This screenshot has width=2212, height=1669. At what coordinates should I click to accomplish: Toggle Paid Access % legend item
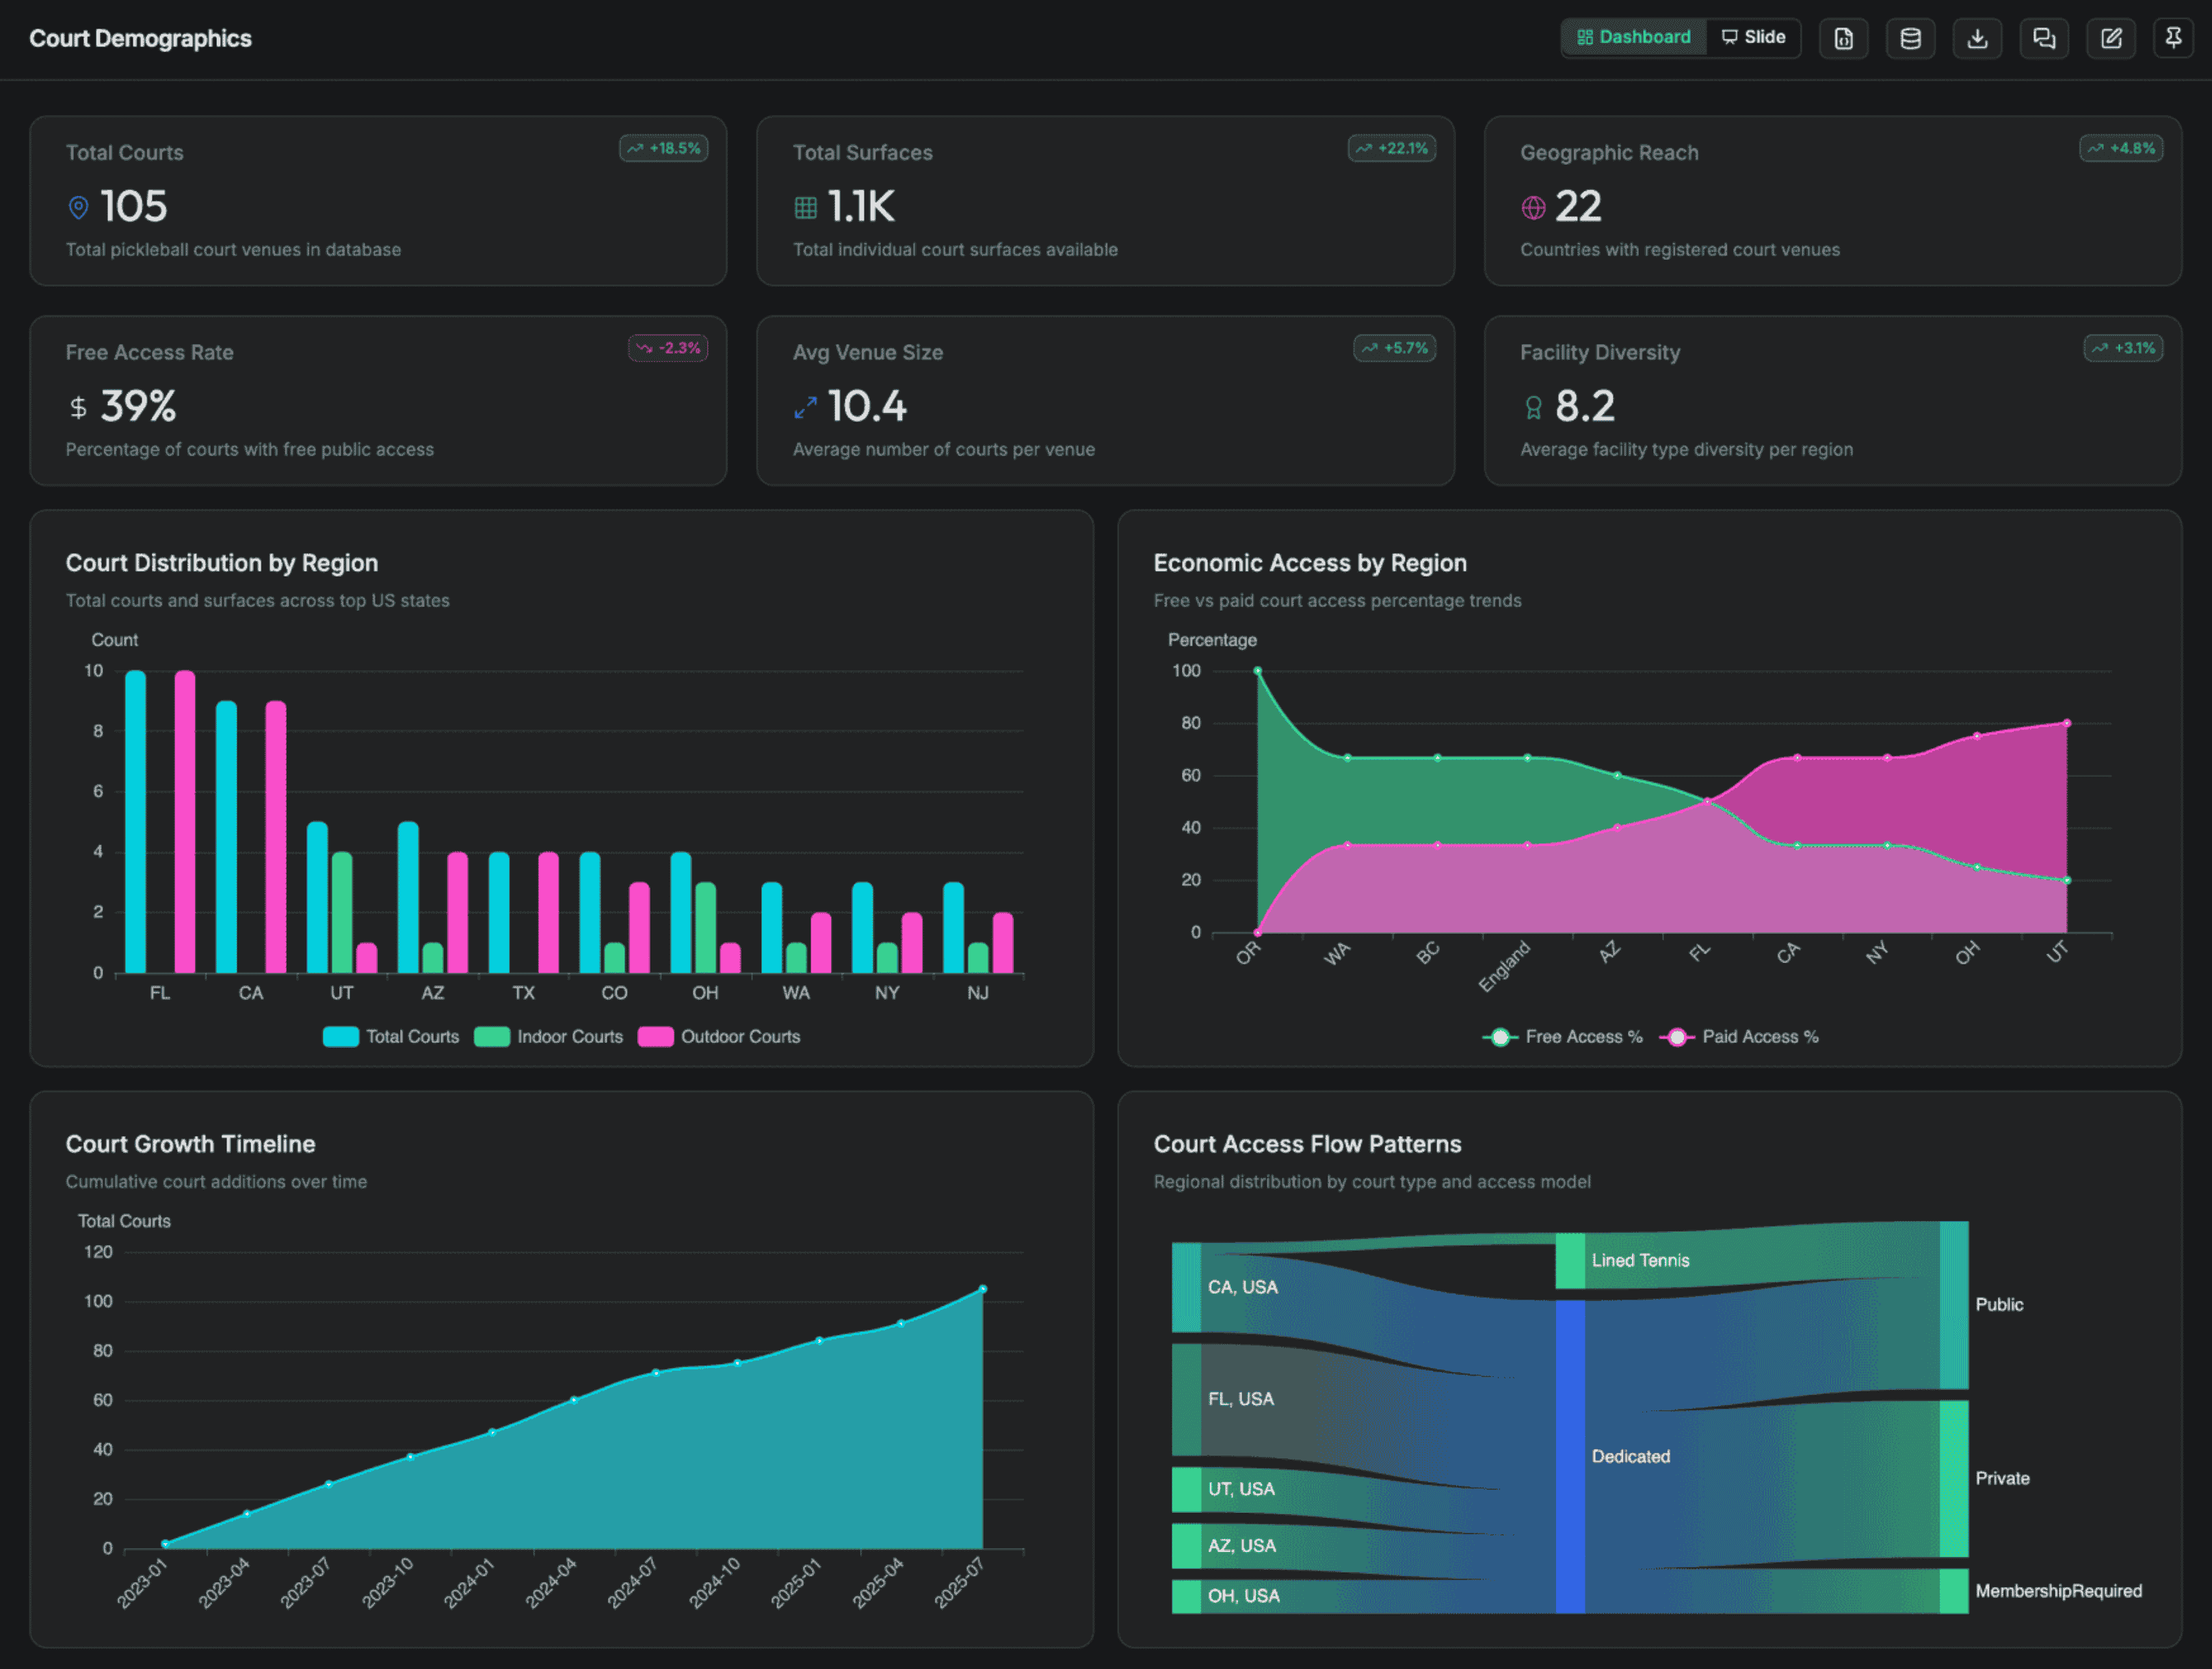(x=1739, y=1036)
